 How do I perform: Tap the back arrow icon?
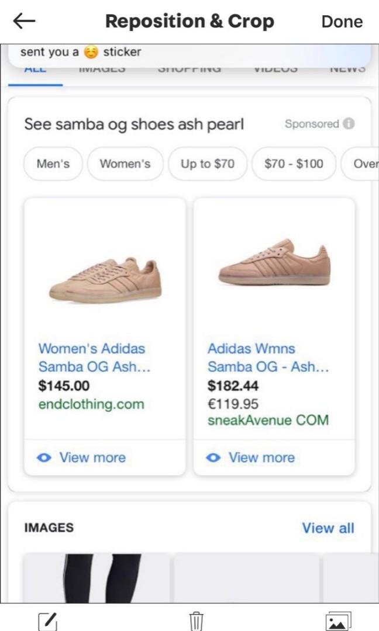[x=24, y=22]
